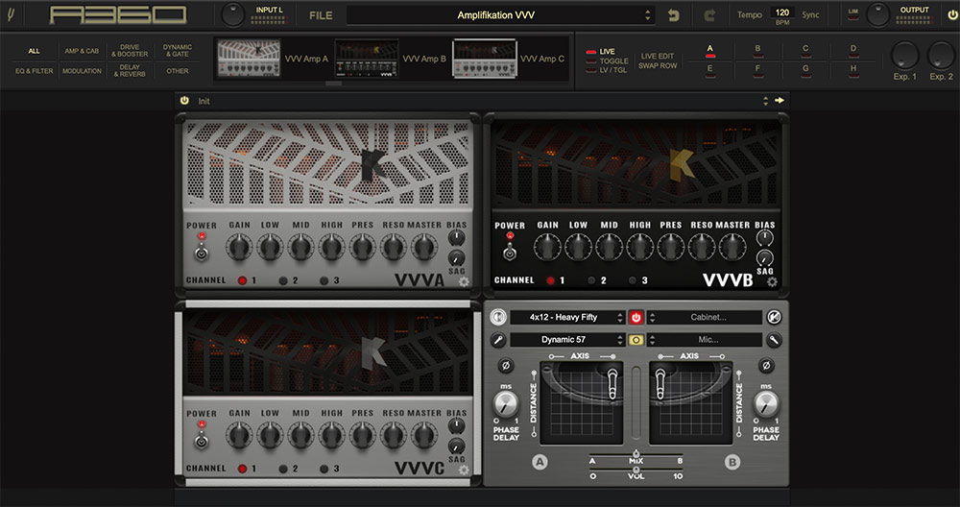Open the Cabinet... selector for side B
Image resolution: width=960 pixels, height=507 pixels.
pos(705,317)
